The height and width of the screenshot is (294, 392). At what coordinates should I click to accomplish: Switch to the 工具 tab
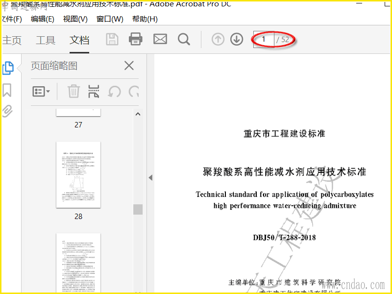click(x=46, y=40)
